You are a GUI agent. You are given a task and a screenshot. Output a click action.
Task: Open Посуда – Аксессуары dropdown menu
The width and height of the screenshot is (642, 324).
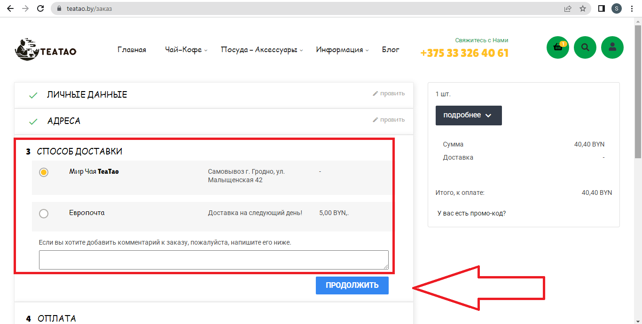pyautogui.click(x=261, y=50)
